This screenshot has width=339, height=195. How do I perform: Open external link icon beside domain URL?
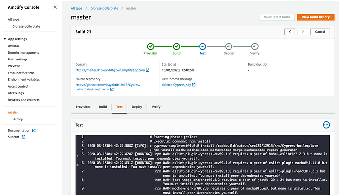(148, 70)
